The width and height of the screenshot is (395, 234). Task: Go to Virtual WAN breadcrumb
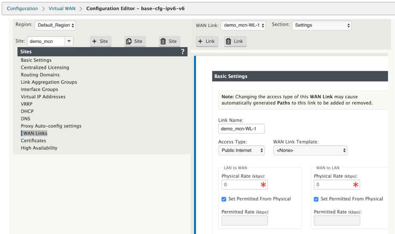tap(62, 8)
